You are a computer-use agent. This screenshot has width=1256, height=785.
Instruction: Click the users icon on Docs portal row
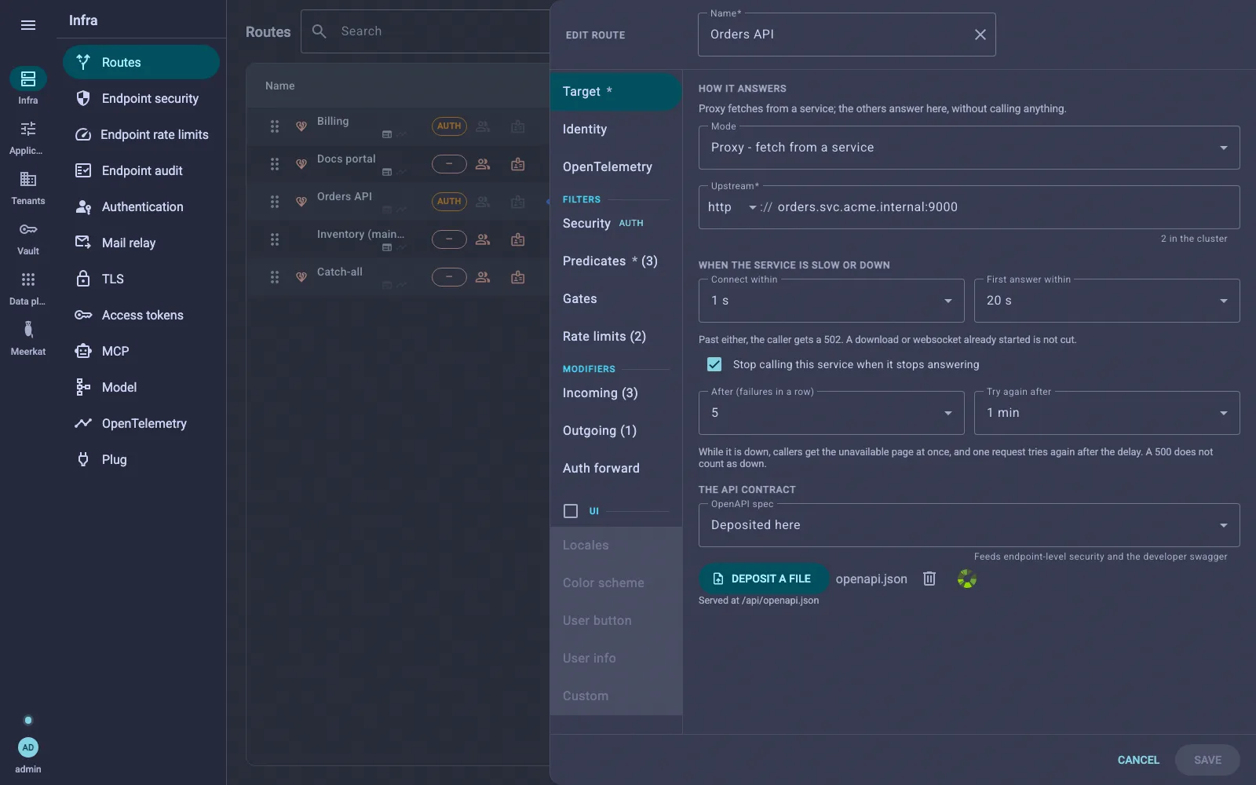[x=483, y=164]
